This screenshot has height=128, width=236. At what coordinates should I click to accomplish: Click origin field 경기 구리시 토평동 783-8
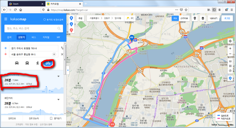pos(34,48)
